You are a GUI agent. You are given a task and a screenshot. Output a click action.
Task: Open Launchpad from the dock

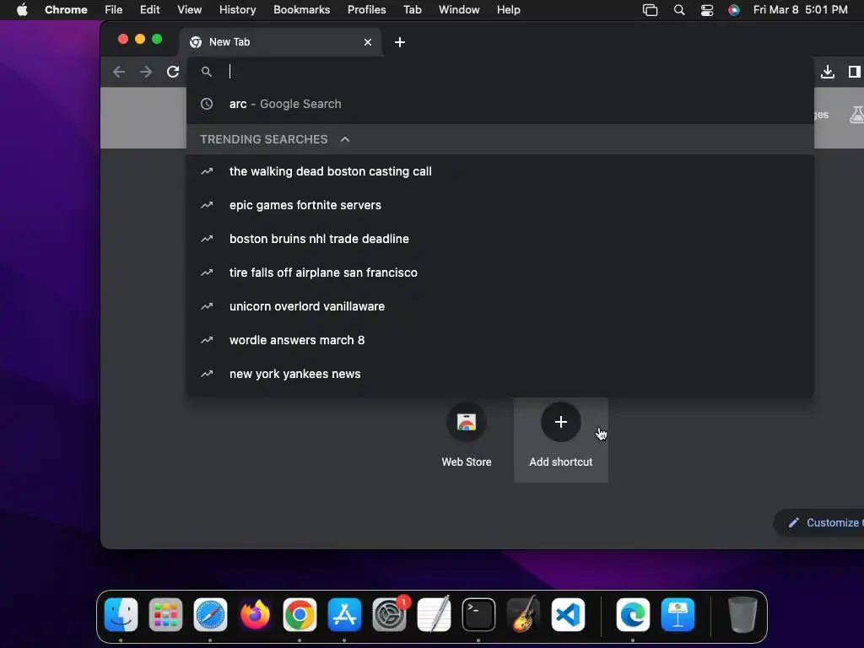pos(166,614)
